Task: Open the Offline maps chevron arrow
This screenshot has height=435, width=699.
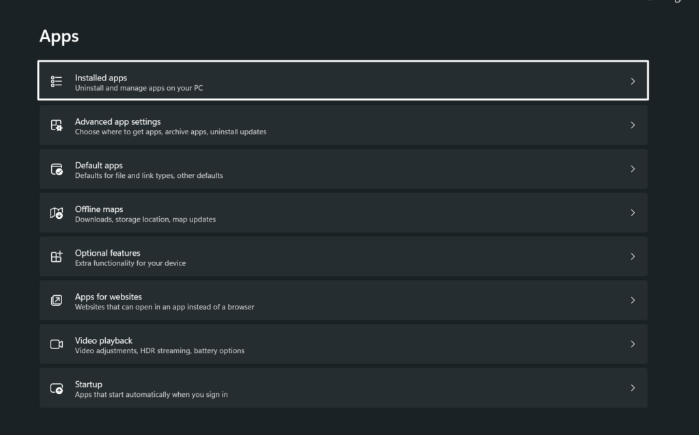Action: click(x=633, y=213)
